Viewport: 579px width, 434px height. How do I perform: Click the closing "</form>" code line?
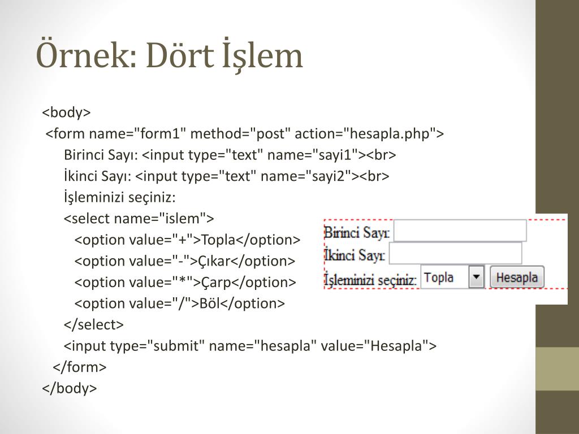[80, 367]
